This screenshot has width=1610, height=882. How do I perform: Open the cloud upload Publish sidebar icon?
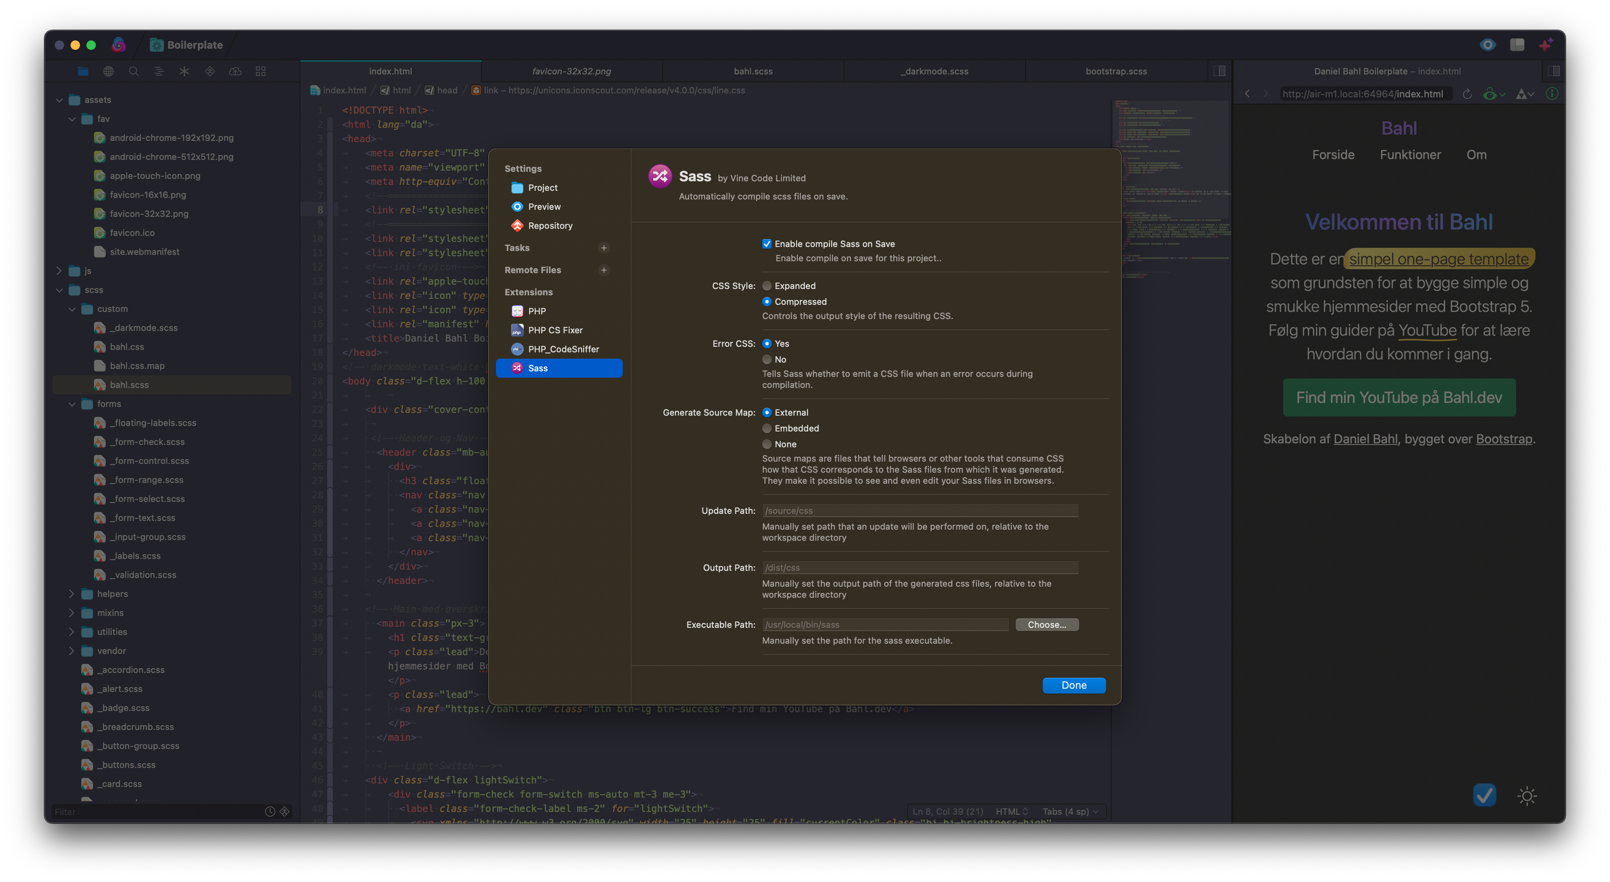235,71
